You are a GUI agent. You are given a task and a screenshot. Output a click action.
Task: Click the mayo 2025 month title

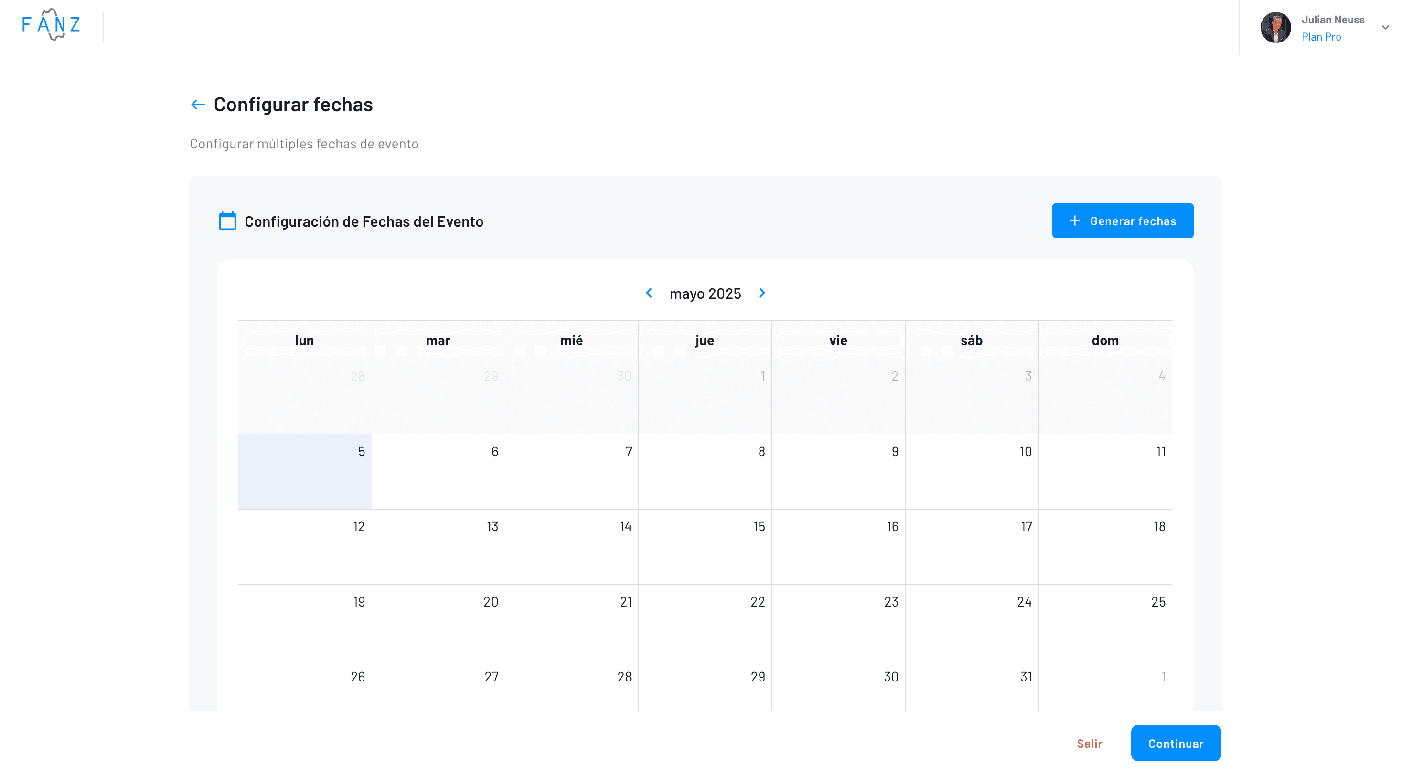[x=706, y=293]
